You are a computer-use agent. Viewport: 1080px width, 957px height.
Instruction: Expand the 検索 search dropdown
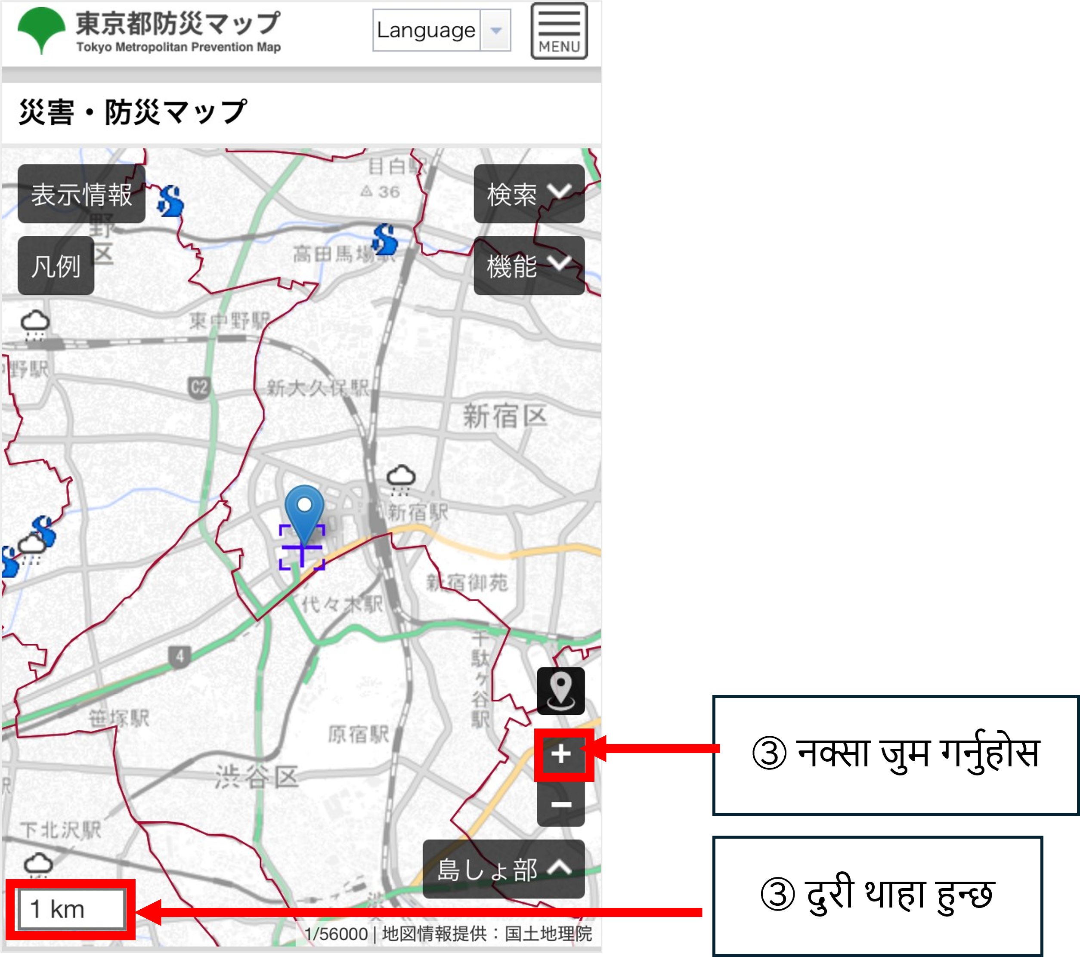(x=529, y=194)
